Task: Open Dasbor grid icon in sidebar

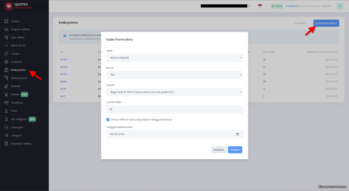Action: [6, 21]
